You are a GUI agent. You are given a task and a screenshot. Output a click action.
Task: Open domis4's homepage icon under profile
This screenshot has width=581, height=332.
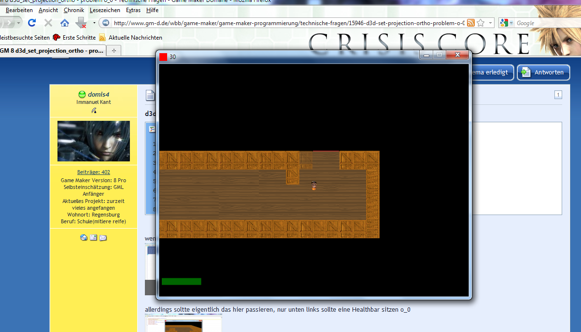tap(84, 237)
